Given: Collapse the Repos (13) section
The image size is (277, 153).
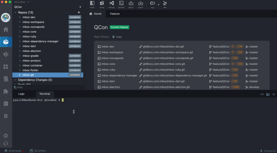Looking at the screenshot, I should click(15, 13).
